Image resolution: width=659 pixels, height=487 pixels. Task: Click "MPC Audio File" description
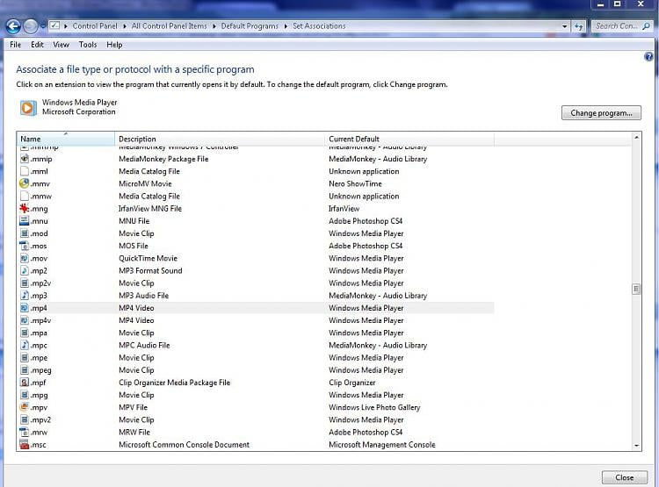click(144, 345)
